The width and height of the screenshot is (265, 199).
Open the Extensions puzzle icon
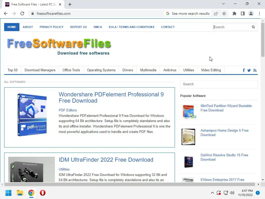[234, 13]
